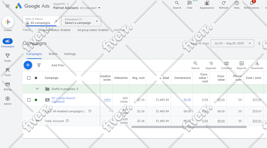Click the Campaign status: Enabled filter chip

[x=54, y=30]
